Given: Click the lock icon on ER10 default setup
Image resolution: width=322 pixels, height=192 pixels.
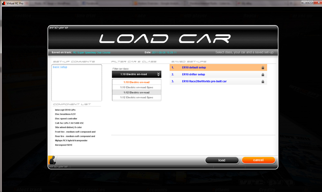Looking at the screenshot, I should (x=263, y=68).
